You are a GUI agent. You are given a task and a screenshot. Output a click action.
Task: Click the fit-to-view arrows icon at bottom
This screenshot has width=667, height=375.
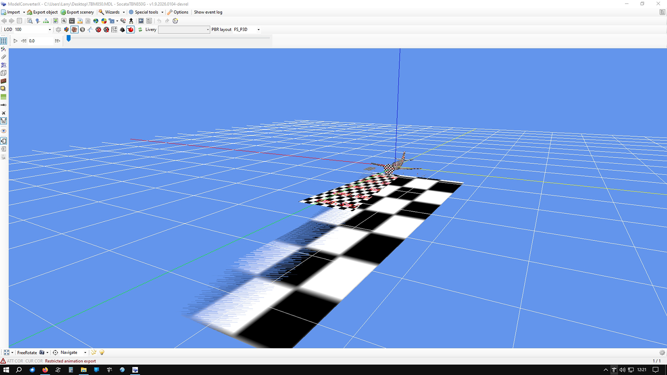coord(6,352)
